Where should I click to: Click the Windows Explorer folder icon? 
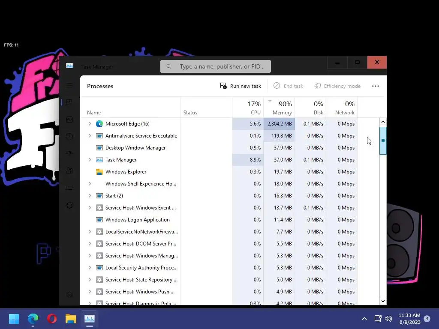tap(99, 172)
